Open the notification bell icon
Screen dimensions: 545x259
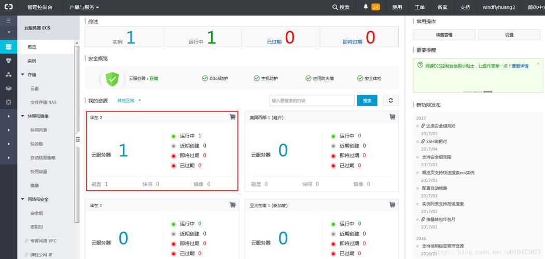tap(366, 7)
